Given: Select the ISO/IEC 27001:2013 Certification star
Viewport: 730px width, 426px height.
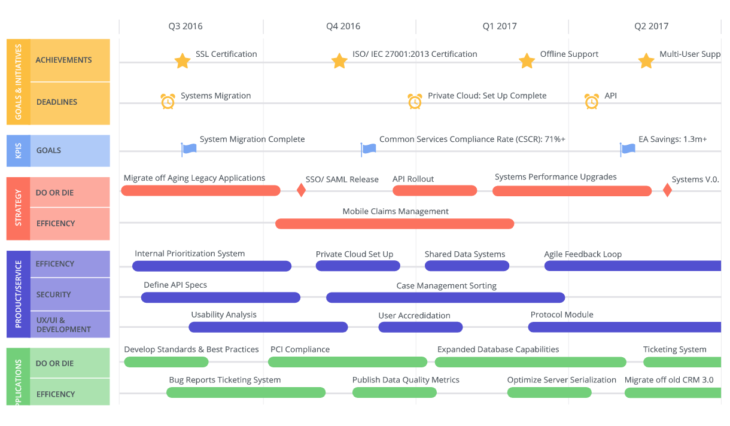Looking at the screenshot, I should click(339, 61).
